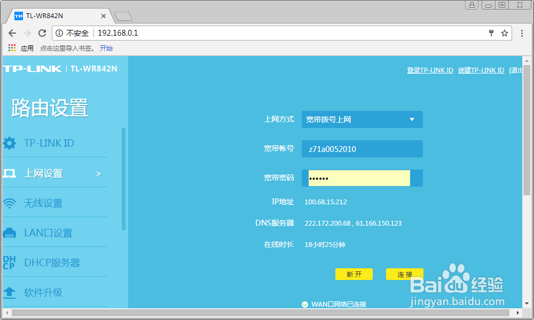Click the sidebar menu scrollbar
Viewport: 534px width, 320px height.
click(123, 179)
